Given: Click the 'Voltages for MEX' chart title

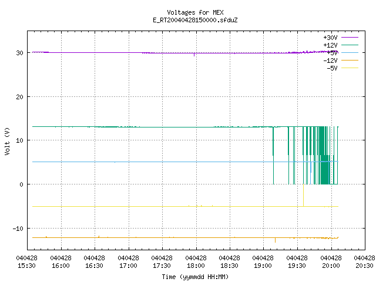Looking at the screenshot, I should click(195, 12).
